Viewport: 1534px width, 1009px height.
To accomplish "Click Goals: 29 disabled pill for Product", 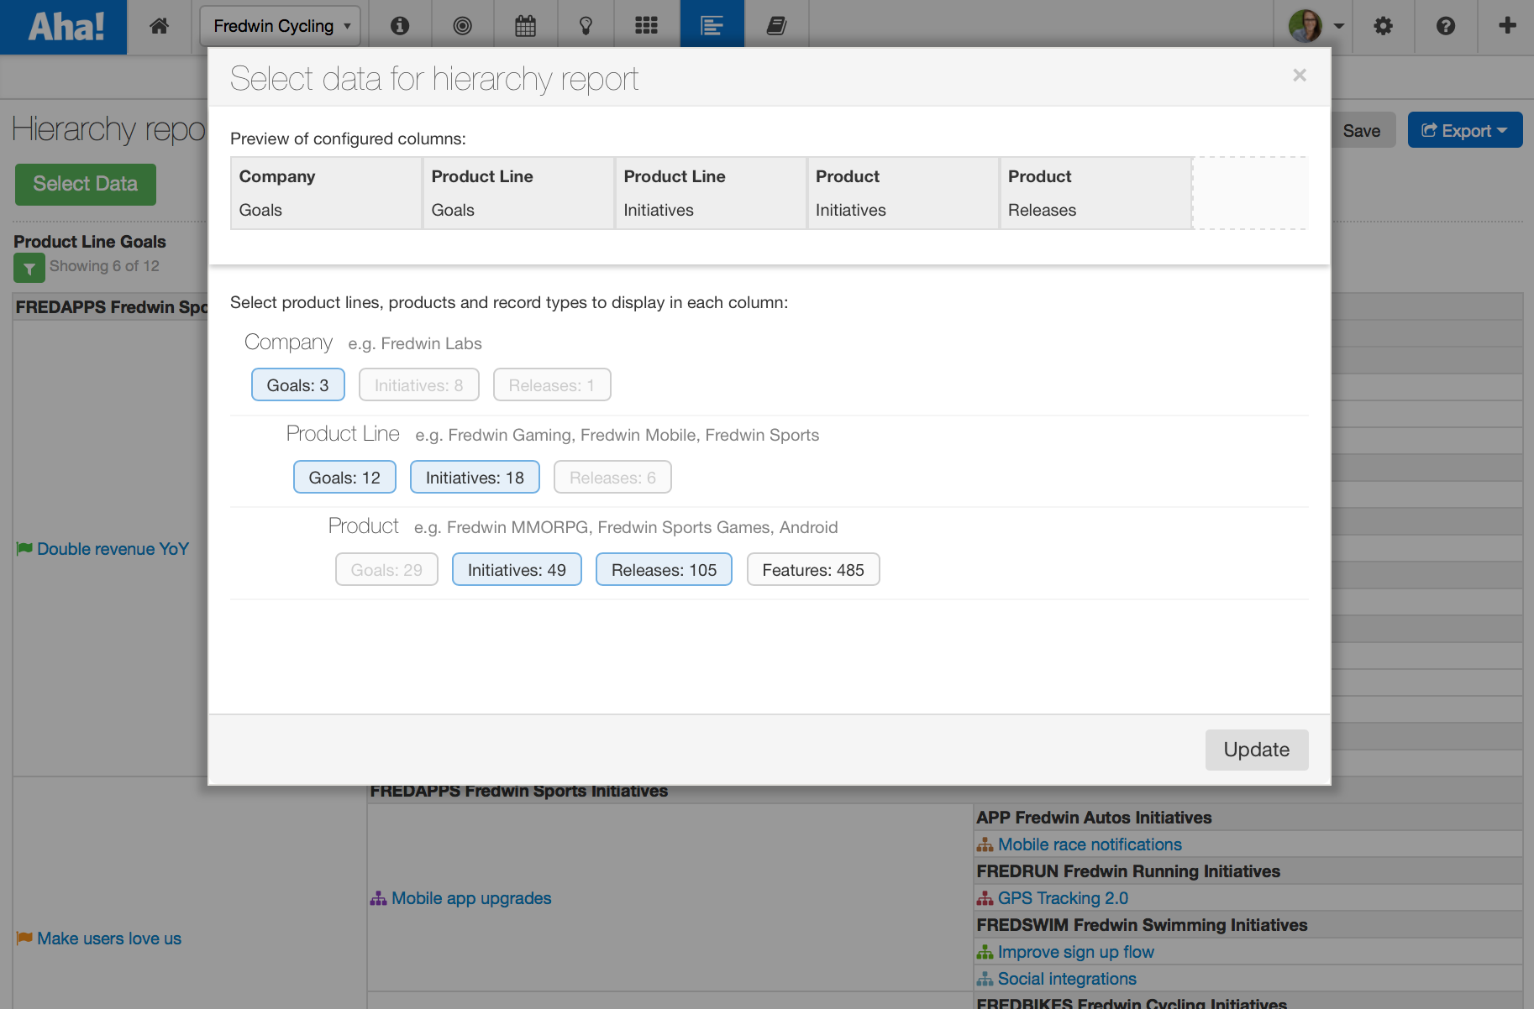I will coord(386,569).
